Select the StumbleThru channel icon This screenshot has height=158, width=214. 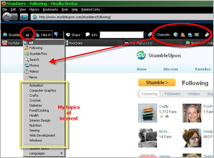[x=196, y=35]
